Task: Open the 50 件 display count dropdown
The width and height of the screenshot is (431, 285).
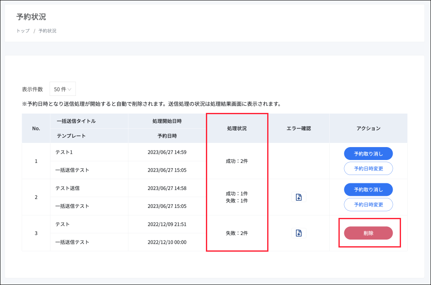Action: point(63,89)
